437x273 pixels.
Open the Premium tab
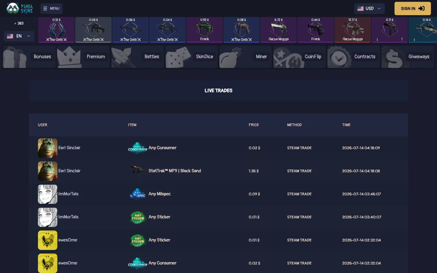[83, 57]
